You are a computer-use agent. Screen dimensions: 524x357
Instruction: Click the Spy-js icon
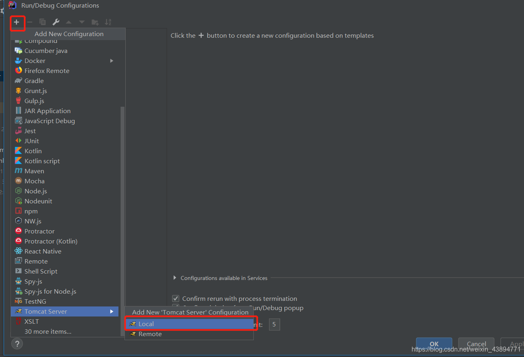coord(18,281)
